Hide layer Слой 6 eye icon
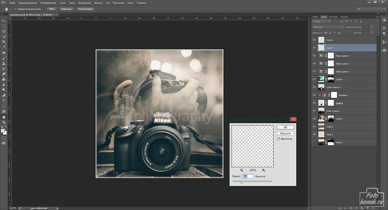Viewport: 388px width, 210px height. coord(314,40)
